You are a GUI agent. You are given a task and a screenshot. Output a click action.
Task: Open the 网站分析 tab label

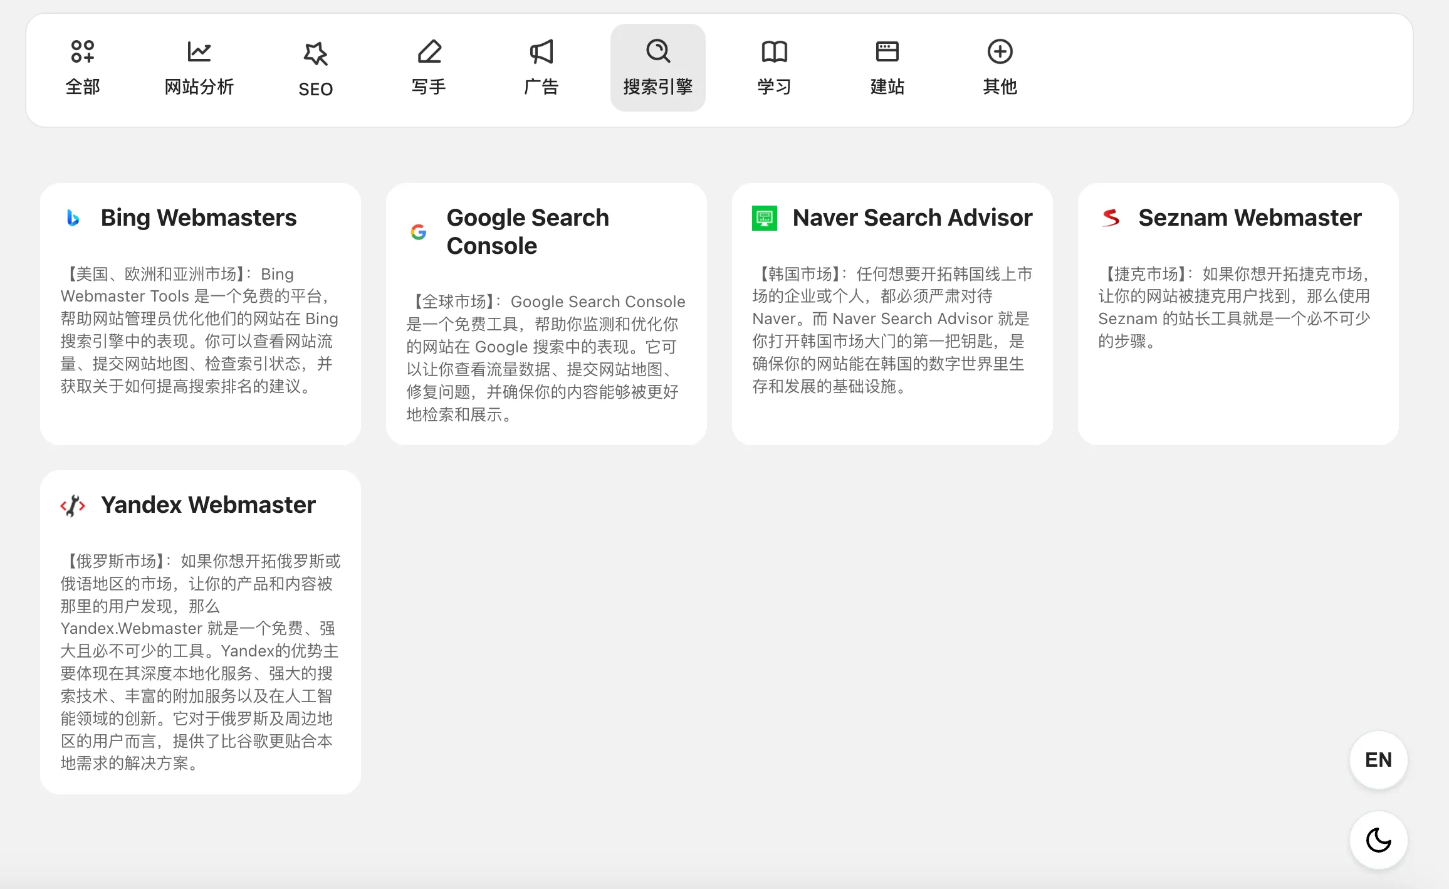pyautogui.click(x=199, y=87)
